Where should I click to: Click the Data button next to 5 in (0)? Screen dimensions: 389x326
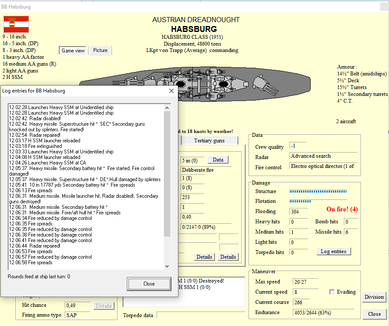pyautogui.click(x=218, y=160)
